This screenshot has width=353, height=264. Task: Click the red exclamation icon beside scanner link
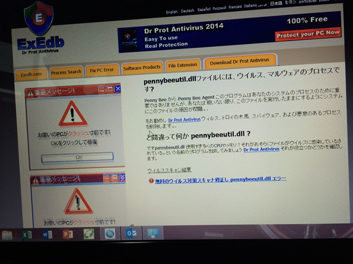pyautogui.click(x=151, y=181)
